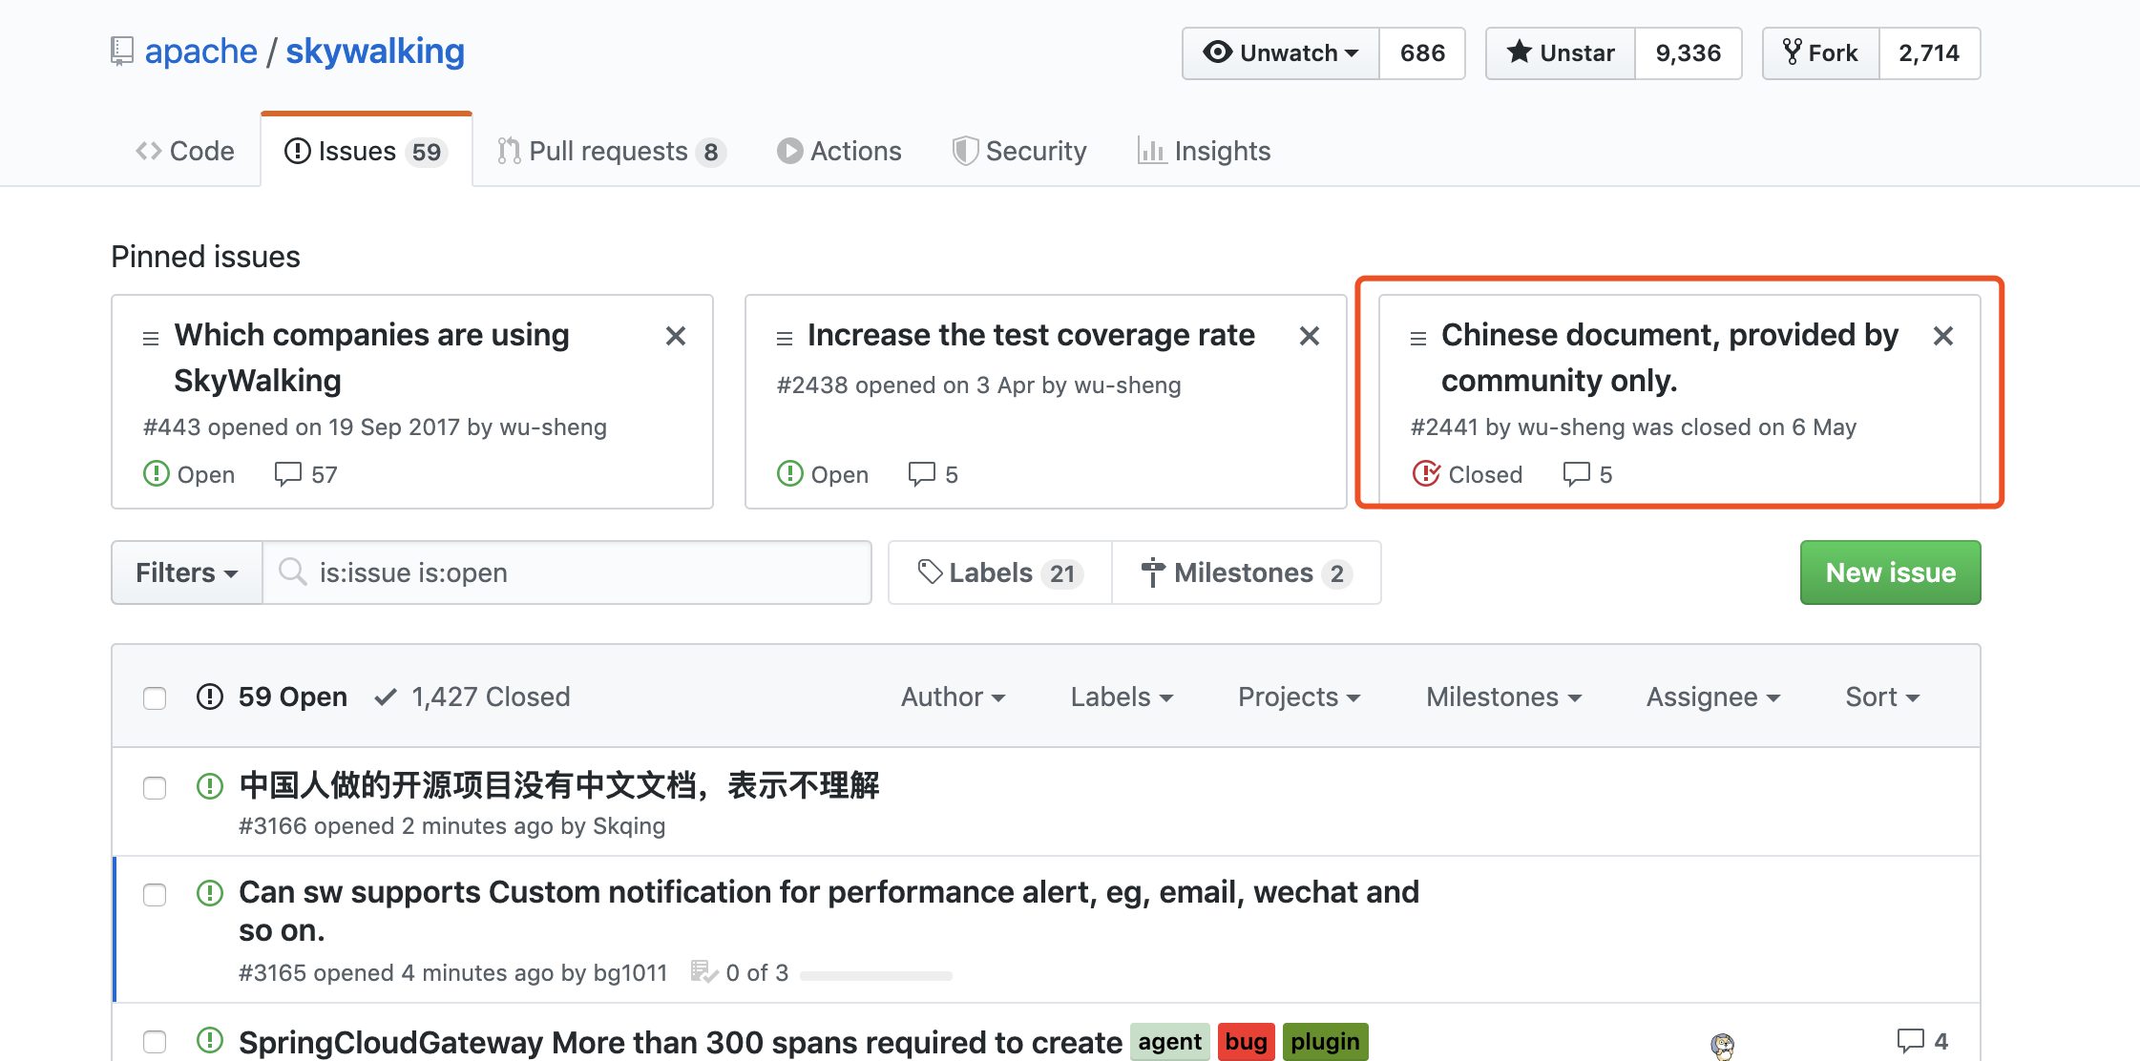2140x1061 pixels.
Task: Switch to the Pull requests tab
Action: (x=611, y=152)
